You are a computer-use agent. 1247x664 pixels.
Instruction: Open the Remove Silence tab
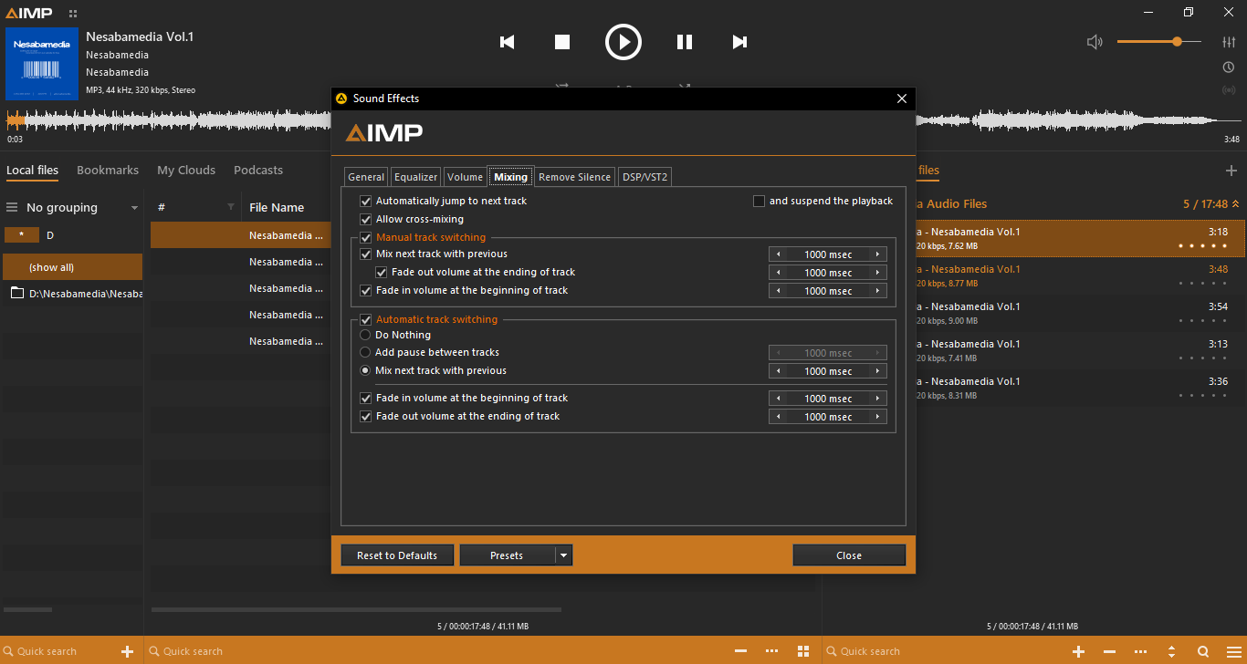click(x=574, y=177)
